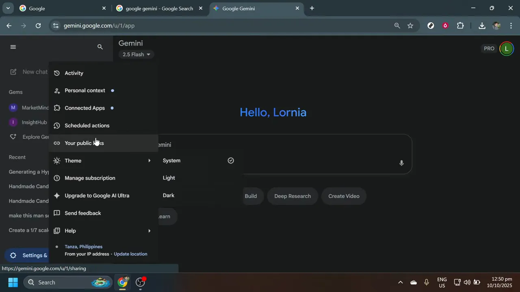
Task: Select the Dark theme option
Action: click(x=199, y=195)
